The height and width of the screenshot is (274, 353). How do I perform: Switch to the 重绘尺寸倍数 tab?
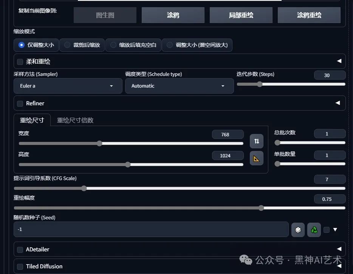tap(75, 120)
